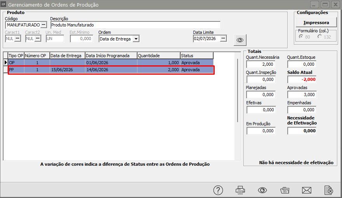Open the Caract2 lookup ellipsis button
This screenshot has height=198, width=342.
[x=38, y=39]
